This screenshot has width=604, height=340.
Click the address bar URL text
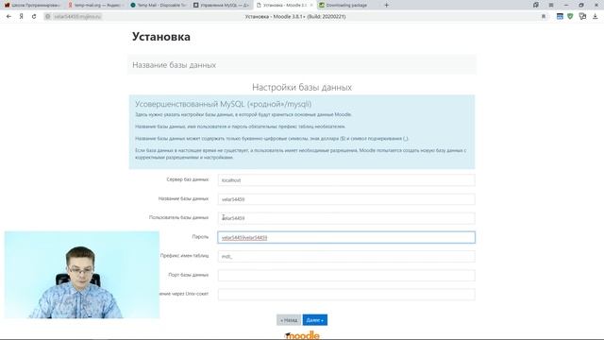[x=77, y=17]
